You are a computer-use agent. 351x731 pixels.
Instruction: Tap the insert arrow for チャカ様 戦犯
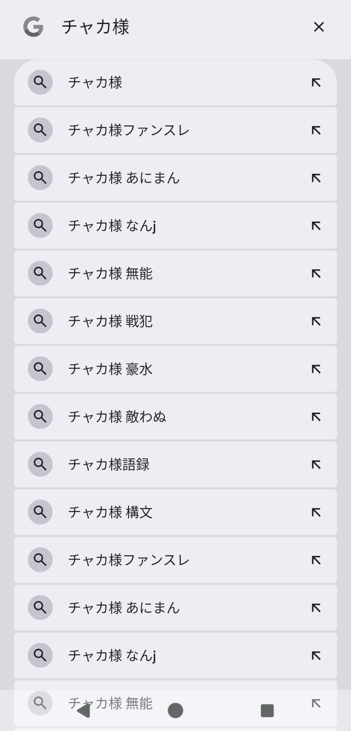pos(316,321)
